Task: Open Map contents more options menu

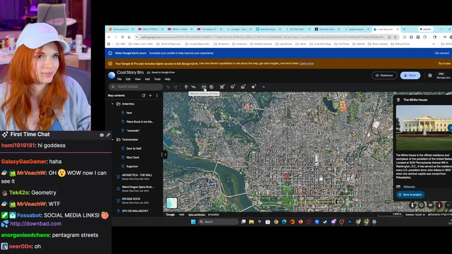Action: (157, 96)
